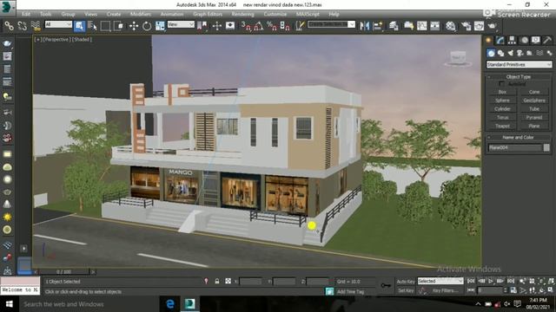Activate Select and Rotate tool

tap(147, 26)
